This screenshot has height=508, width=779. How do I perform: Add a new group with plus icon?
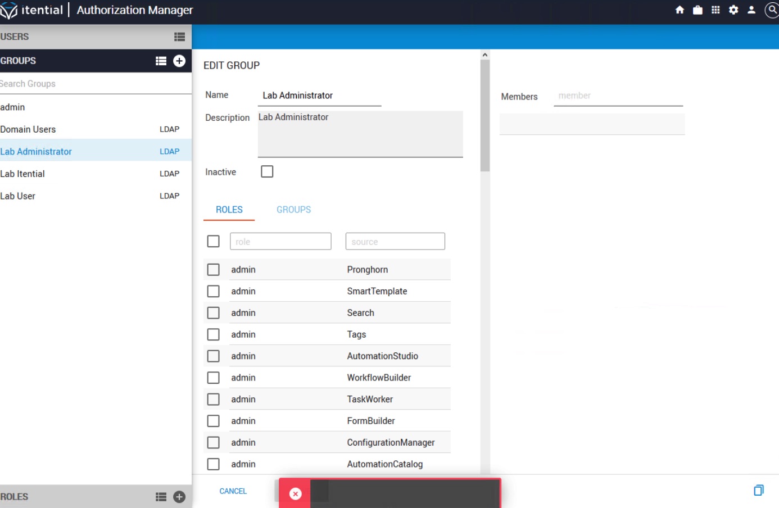(179, 61)
